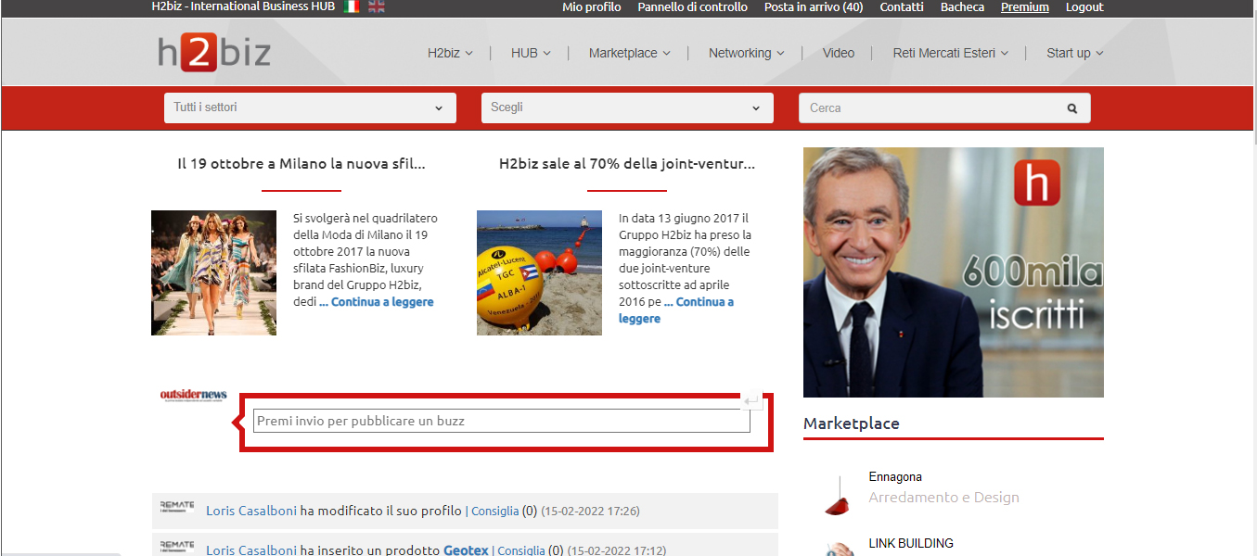Expand the Scegli selection menu
Screen dimensions: 1257x556
pos(627,107)
